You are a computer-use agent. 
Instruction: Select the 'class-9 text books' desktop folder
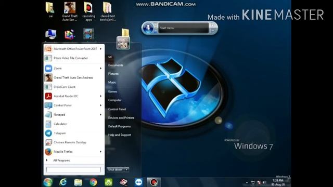[108, 11]
